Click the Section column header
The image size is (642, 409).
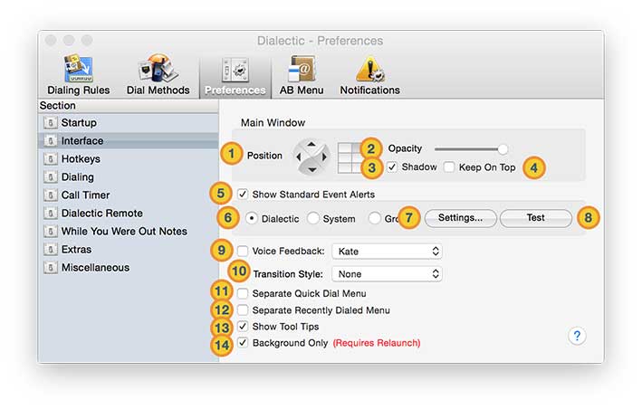(x=129, y=106)
